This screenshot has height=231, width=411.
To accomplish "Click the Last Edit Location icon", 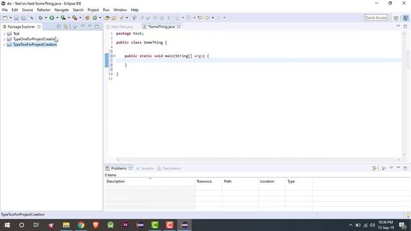I will [200, 18].
